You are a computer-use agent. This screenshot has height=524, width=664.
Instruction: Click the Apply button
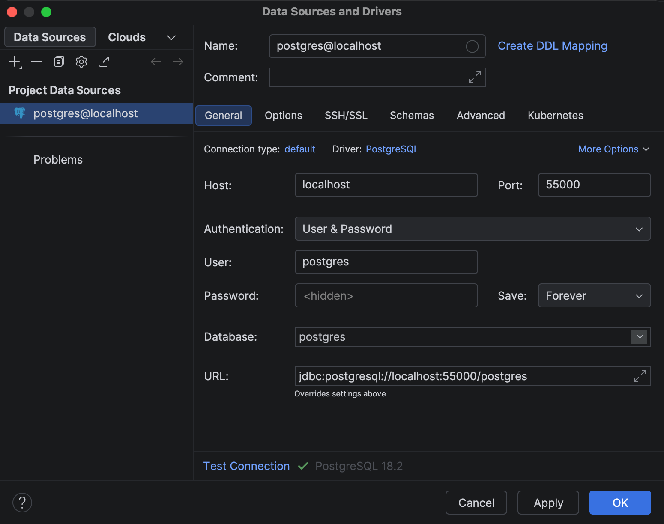tap(548, 503)
